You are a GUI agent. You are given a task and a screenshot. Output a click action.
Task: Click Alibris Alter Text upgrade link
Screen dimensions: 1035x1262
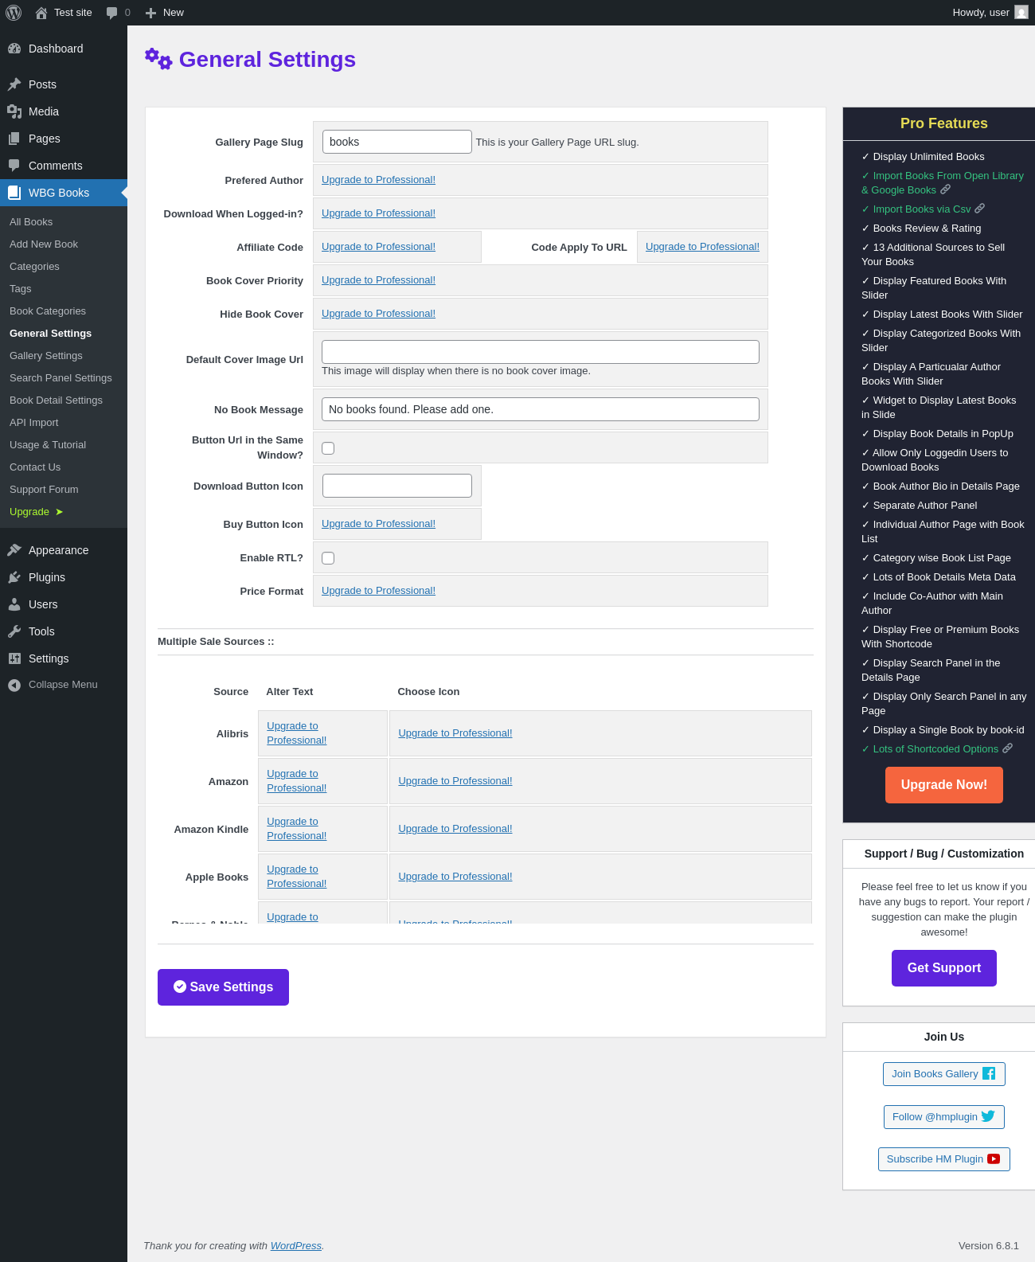[297, 733]
